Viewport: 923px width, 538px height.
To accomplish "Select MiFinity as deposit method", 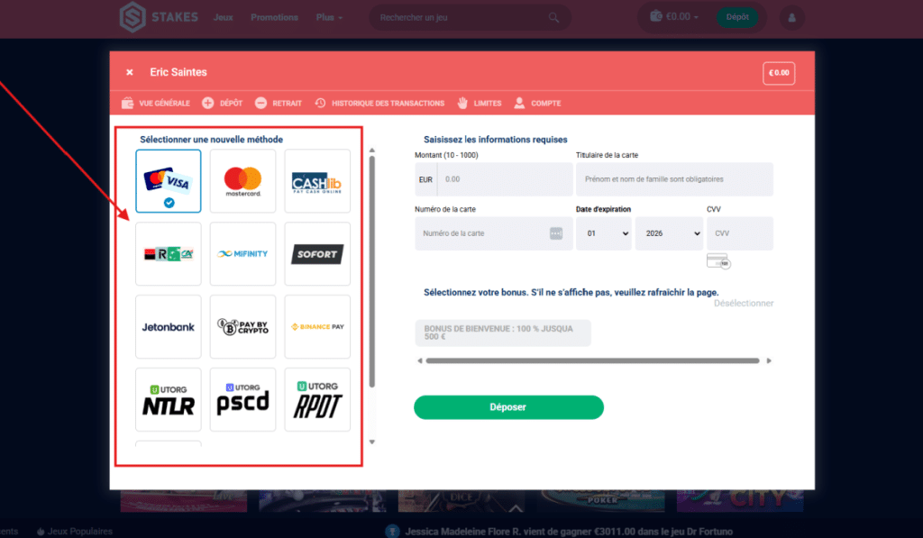I will coord(242,254).
